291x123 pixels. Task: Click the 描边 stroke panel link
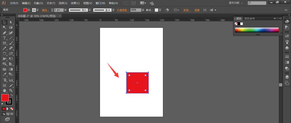click(45, 10)
